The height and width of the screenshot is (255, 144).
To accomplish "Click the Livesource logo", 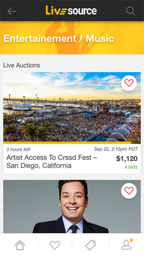I will (x=71, y=10).
